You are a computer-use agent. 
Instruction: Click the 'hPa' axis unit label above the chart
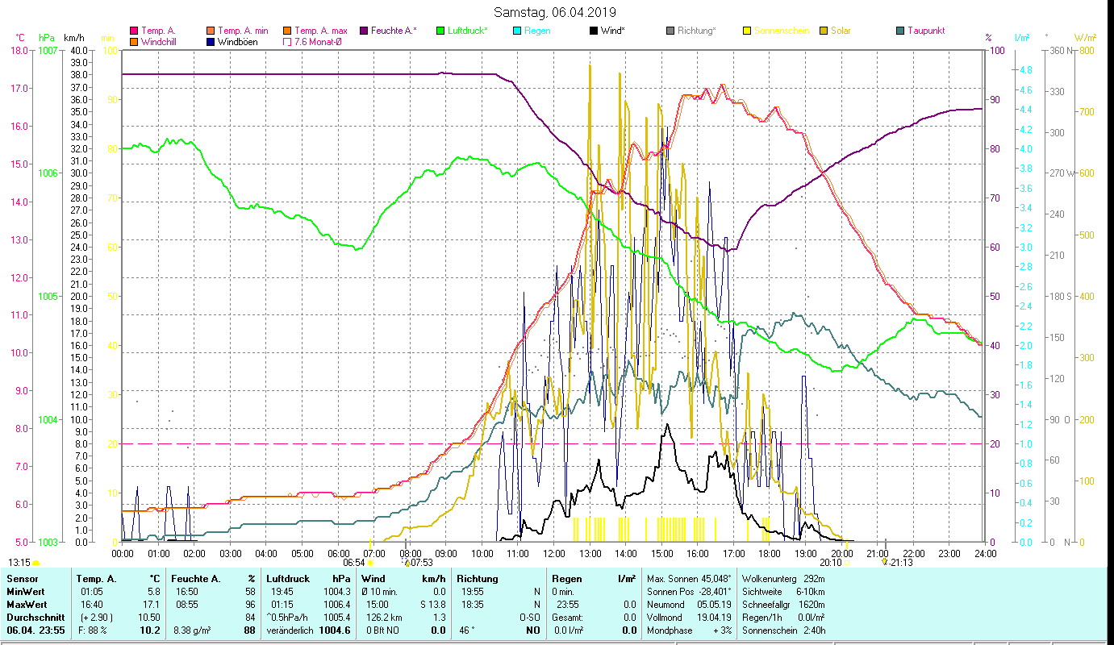tap(46, 37)
